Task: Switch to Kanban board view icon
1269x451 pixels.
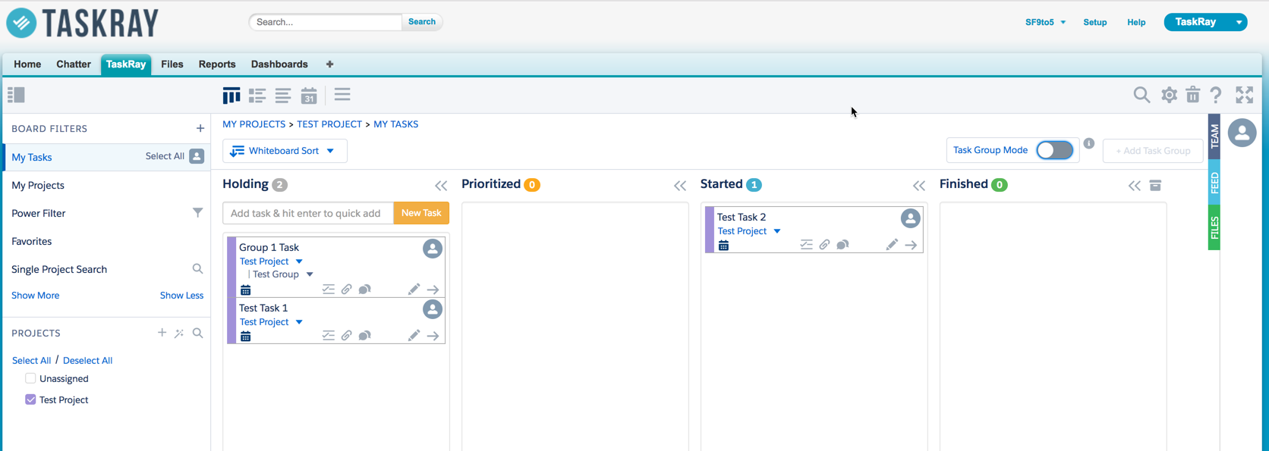Action: coord(231,95)
